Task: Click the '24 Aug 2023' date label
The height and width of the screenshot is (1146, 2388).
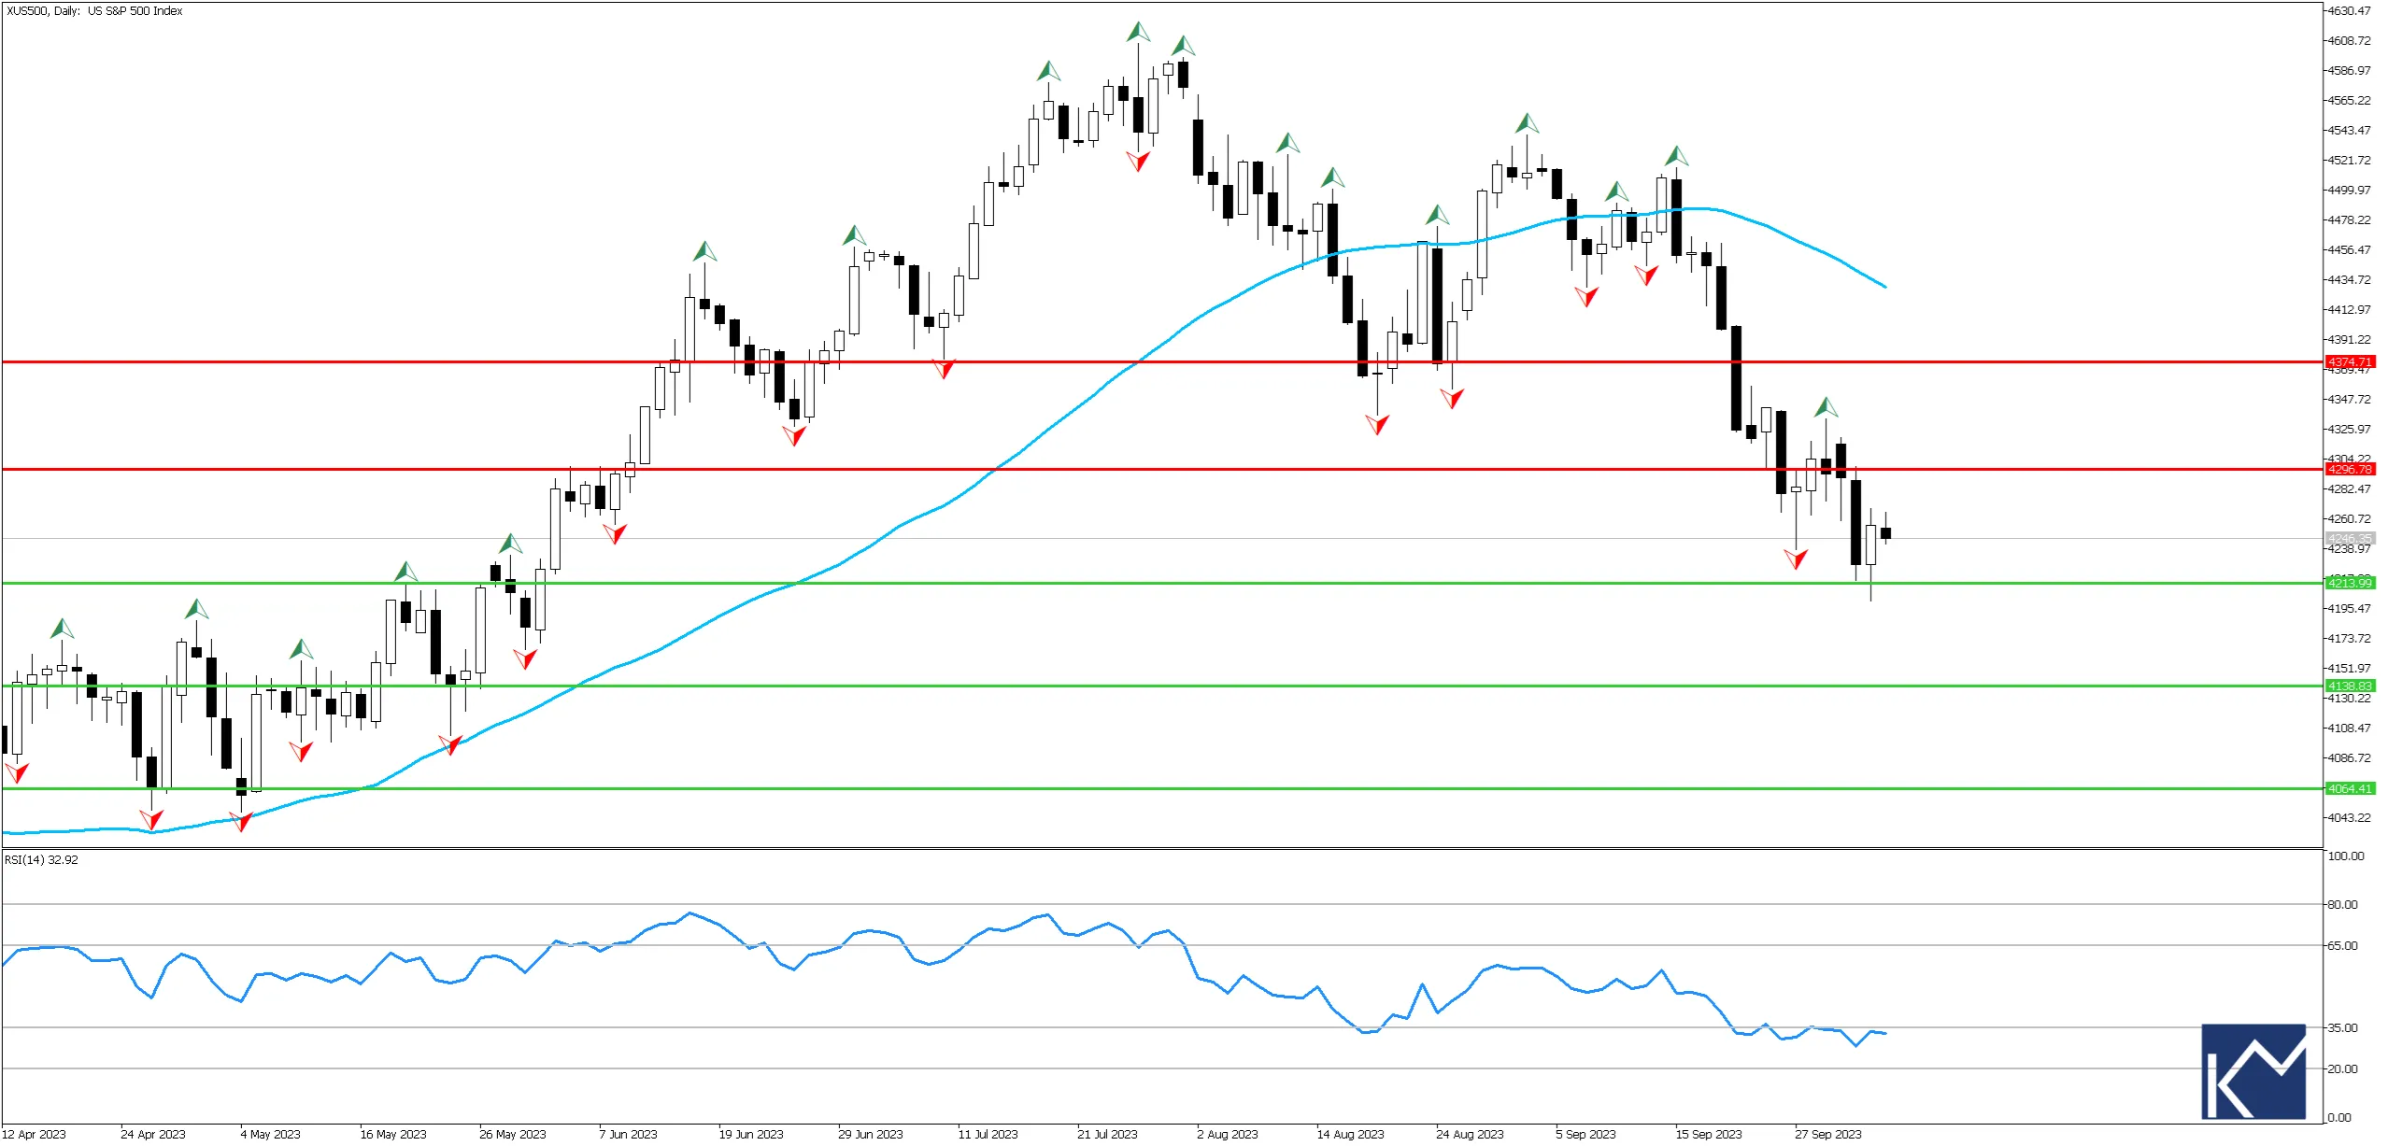Action: point(1471,1135)
